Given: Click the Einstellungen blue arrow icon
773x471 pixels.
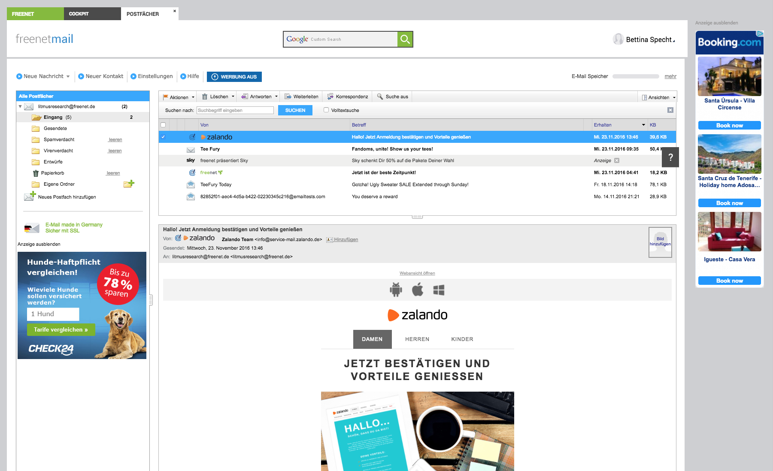Looking at the screenshot, I should point(133,76).
